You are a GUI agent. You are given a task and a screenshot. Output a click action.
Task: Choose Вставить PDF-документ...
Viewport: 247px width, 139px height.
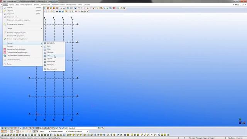[x=23, y=36]
